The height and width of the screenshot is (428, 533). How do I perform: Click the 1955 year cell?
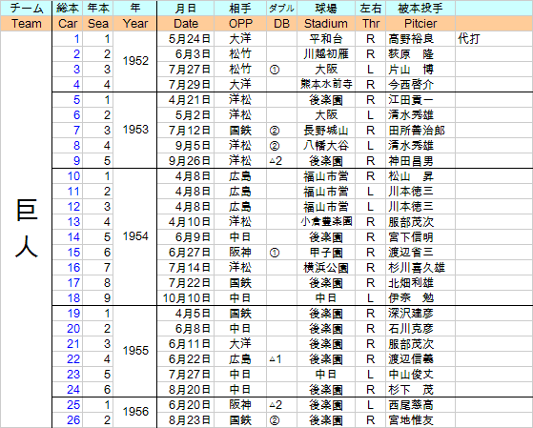pos(135,351)
